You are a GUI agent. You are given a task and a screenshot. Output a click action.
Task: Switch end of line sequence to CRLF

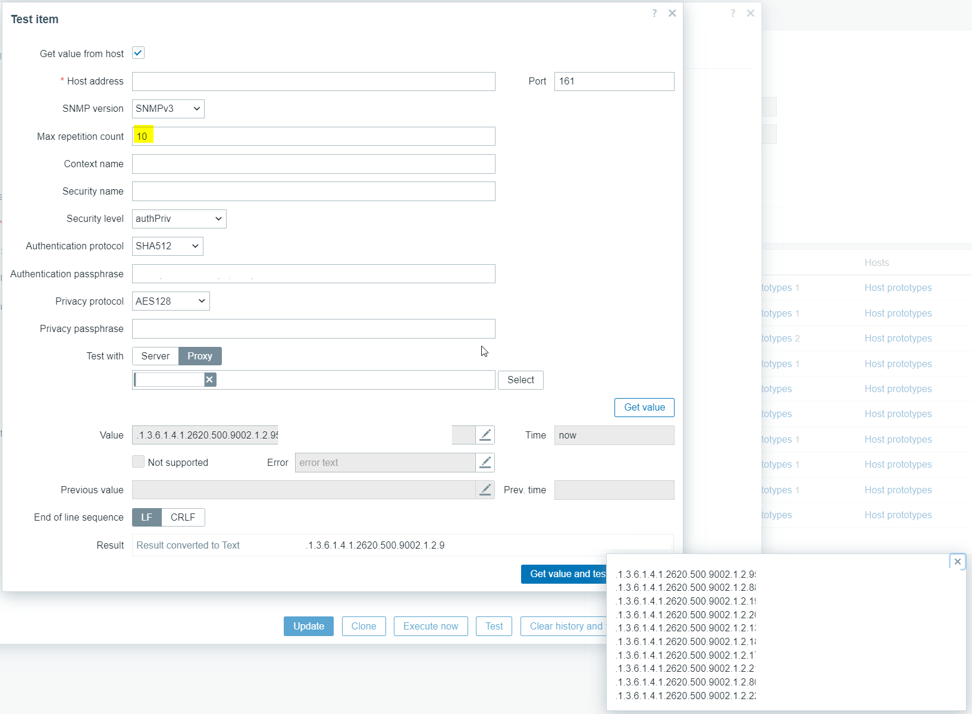click(x=183, y=517)
